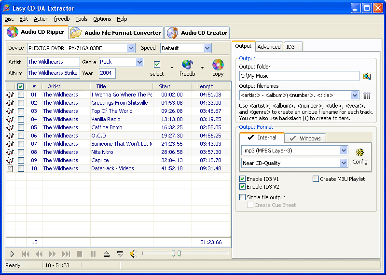Open the Speed dropdown

coord(207,48)
